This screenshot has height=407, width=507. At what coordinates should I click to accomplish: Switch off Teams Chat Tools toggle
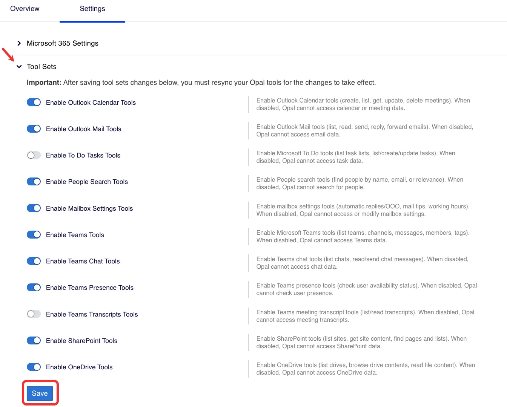click(34, 261)
